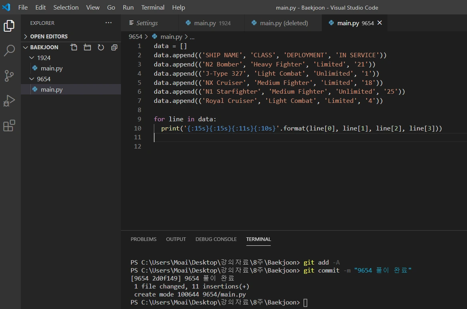Open the Explorer view in activity bar
Screen dimensions: 467x309
[x=9, y=26]
